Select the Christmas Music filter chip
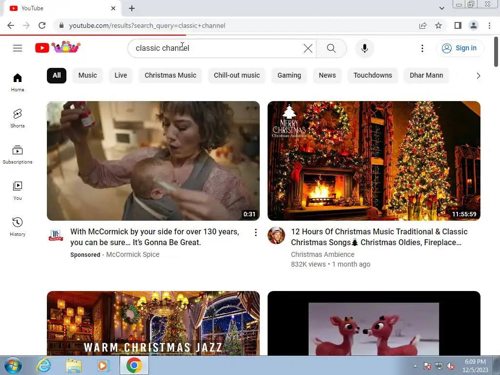 click(x=170, y=76)
